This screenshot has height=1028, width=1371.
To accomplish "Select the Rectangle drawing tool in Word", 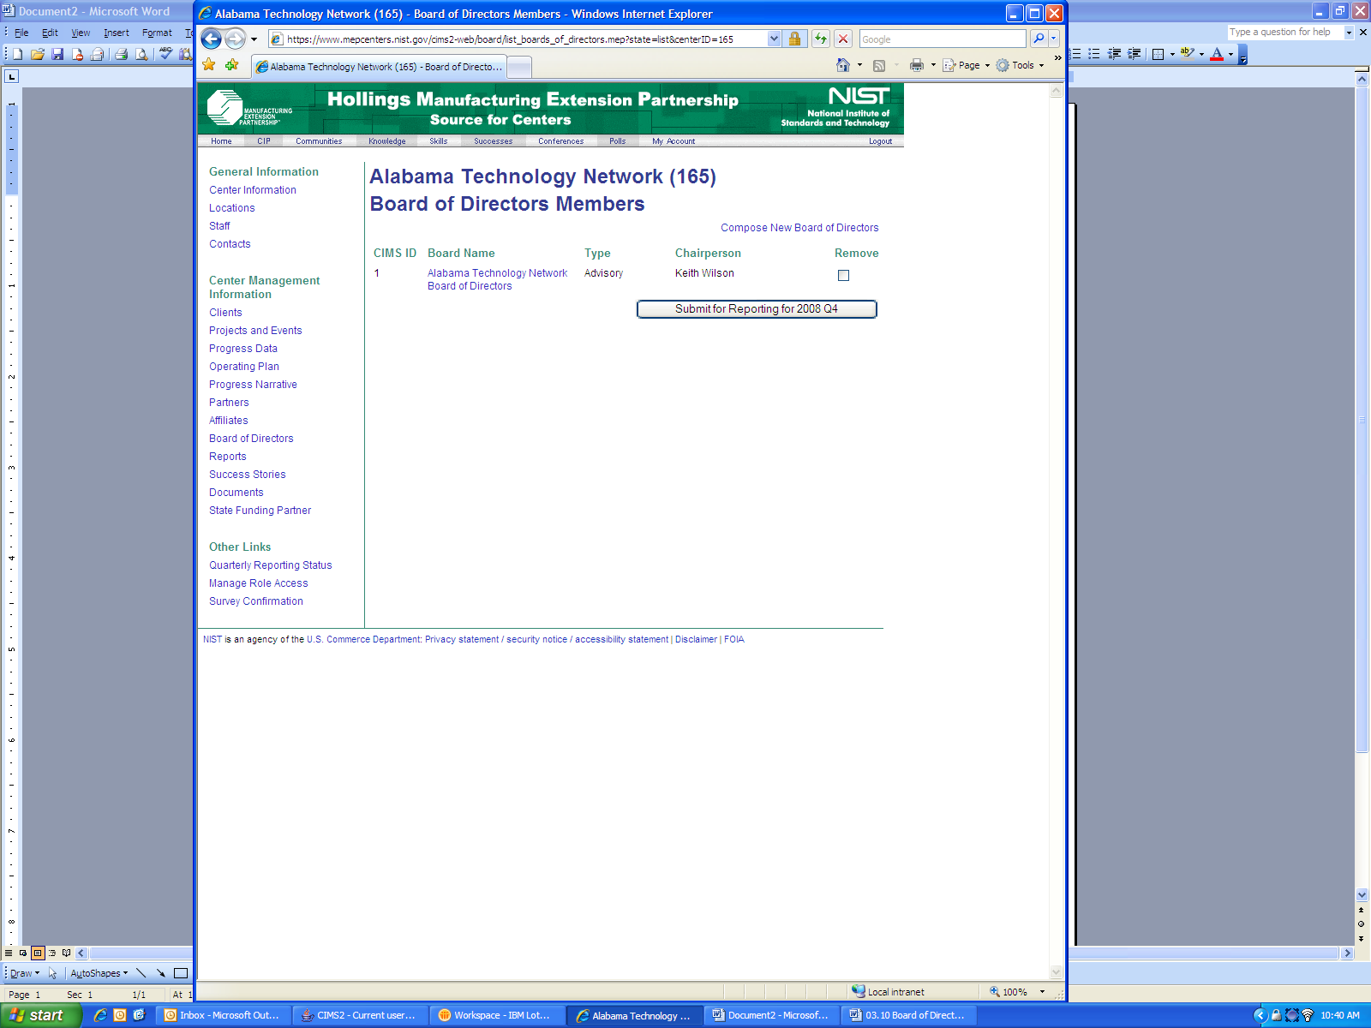I will (x=181, y=973).
